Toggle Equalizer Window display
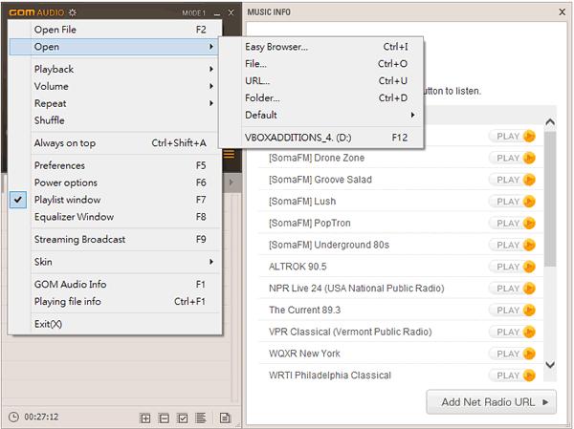 (x=116, y=217)
